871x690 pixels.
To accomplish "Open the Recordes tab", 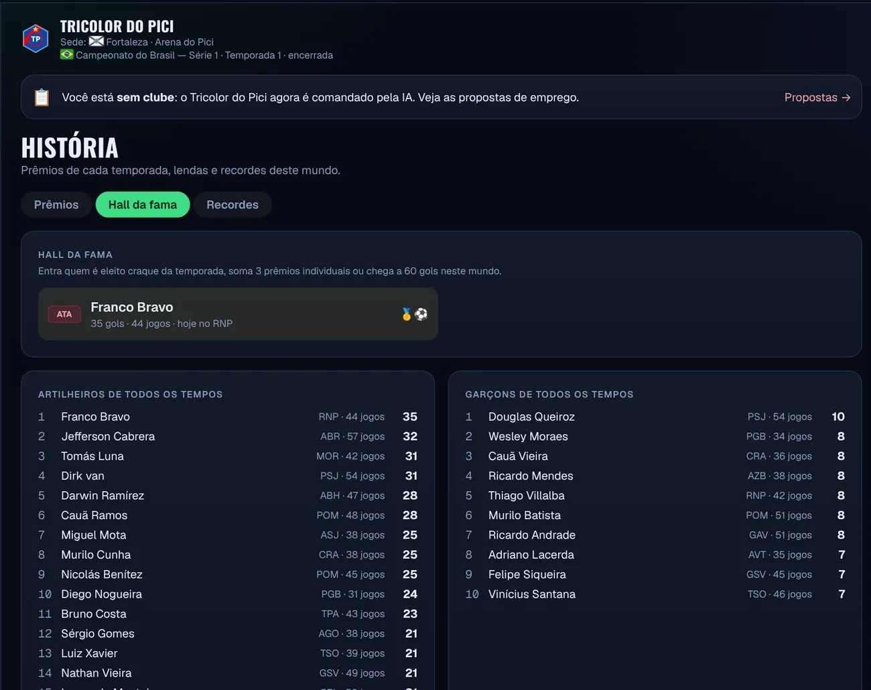I will coord(232,204).
